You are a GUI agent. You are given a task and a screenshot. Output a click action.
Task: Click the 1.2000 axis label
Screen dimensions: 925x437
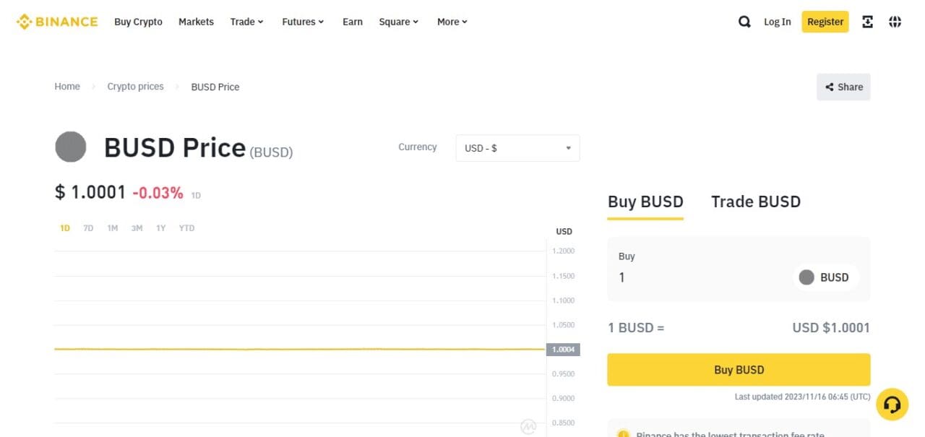pyautogui.click(x=563, y=251)
